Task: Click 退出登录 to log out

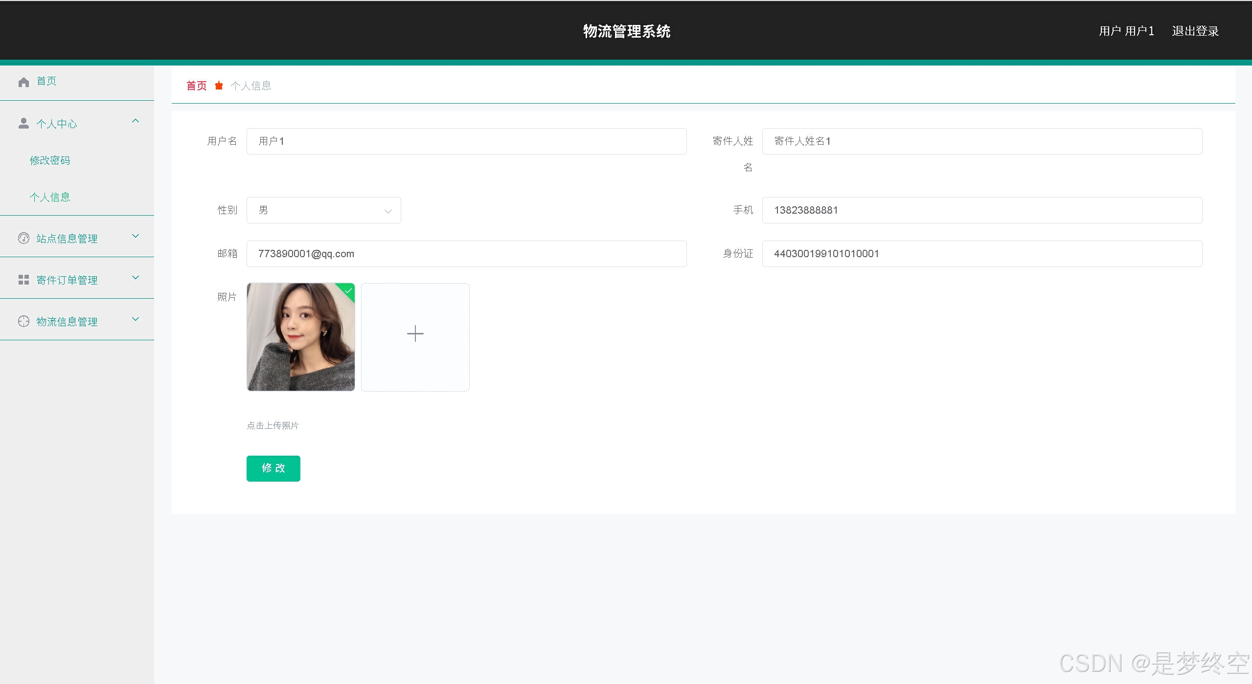Action: 1195,31
